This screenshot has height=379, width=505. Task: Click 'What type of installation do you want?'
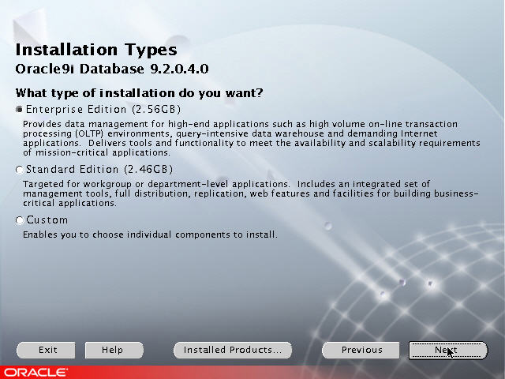(139, 93)
